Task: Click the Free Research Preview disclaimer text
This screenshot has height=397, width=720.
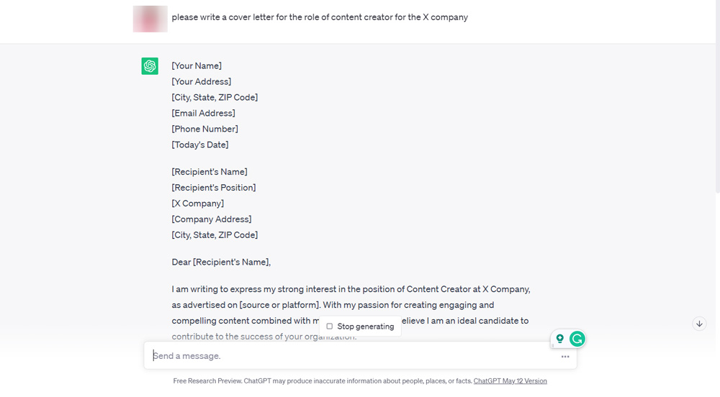Action: click(323, 381)
